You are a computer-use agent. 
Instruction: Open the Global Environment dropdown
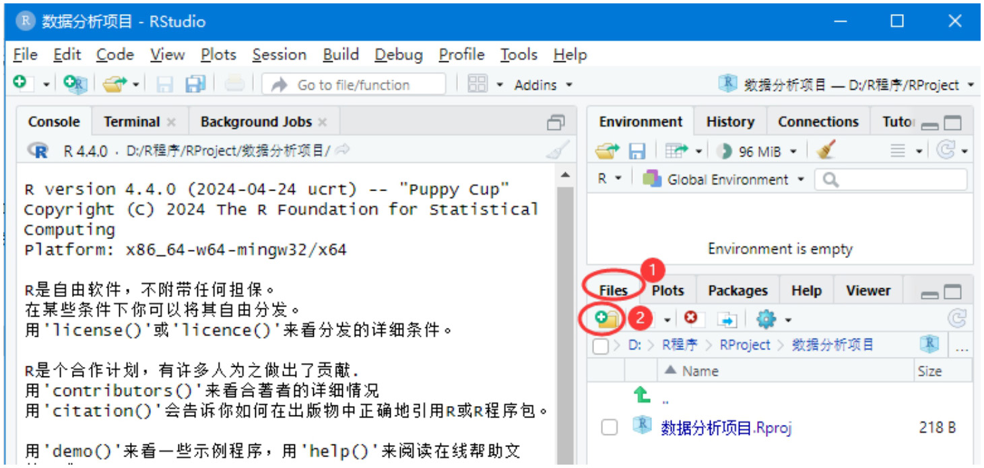tap(723, 180)
